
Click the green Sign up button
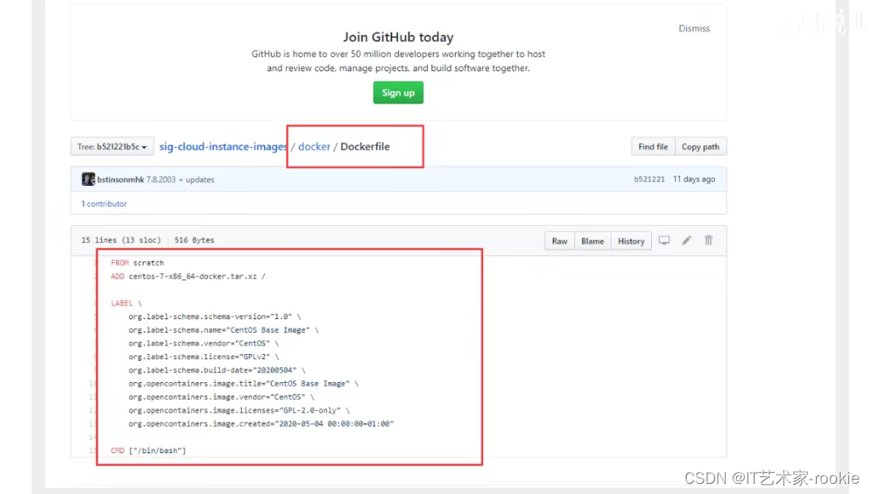398,93
